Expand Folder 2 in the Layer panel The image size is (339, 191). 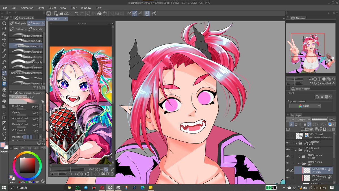[296, 143]
